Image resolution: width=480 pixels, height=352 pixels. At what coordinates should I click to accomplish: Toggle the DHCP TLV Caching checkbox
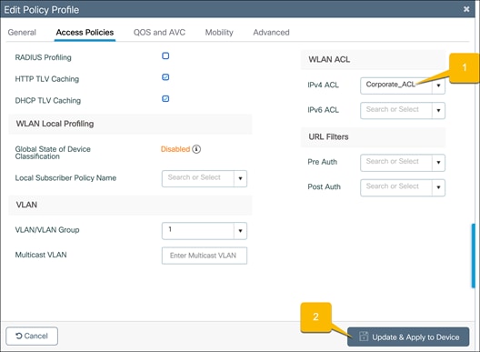coord(165,98)
